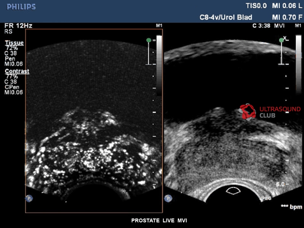Click the left panel grayscale bar
This screenshot has width=304, height=228.
click(159, 65)
